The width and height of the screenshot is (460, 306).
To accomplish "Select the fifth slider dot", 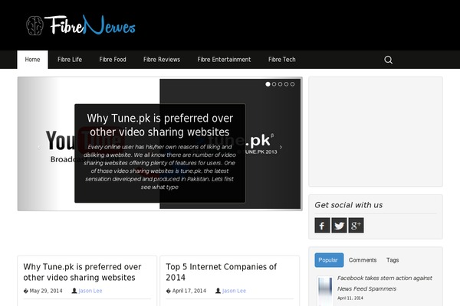I will tap(292, 84).
